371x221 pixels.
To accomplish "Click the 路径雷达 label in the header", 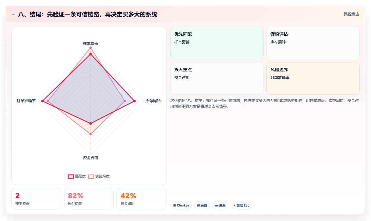I will click(x=351, y=14).
